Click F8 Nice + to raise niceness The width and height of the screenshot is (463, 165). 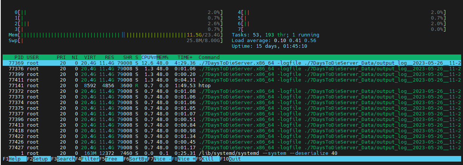point(184,159)
